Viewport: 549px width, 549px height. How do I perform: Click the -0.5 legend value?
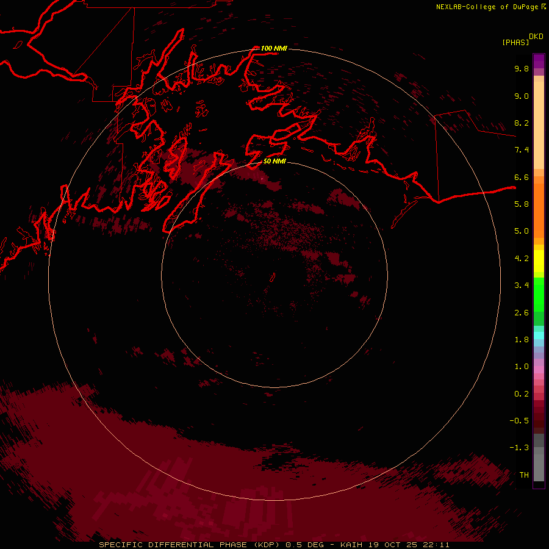[519, 421]
